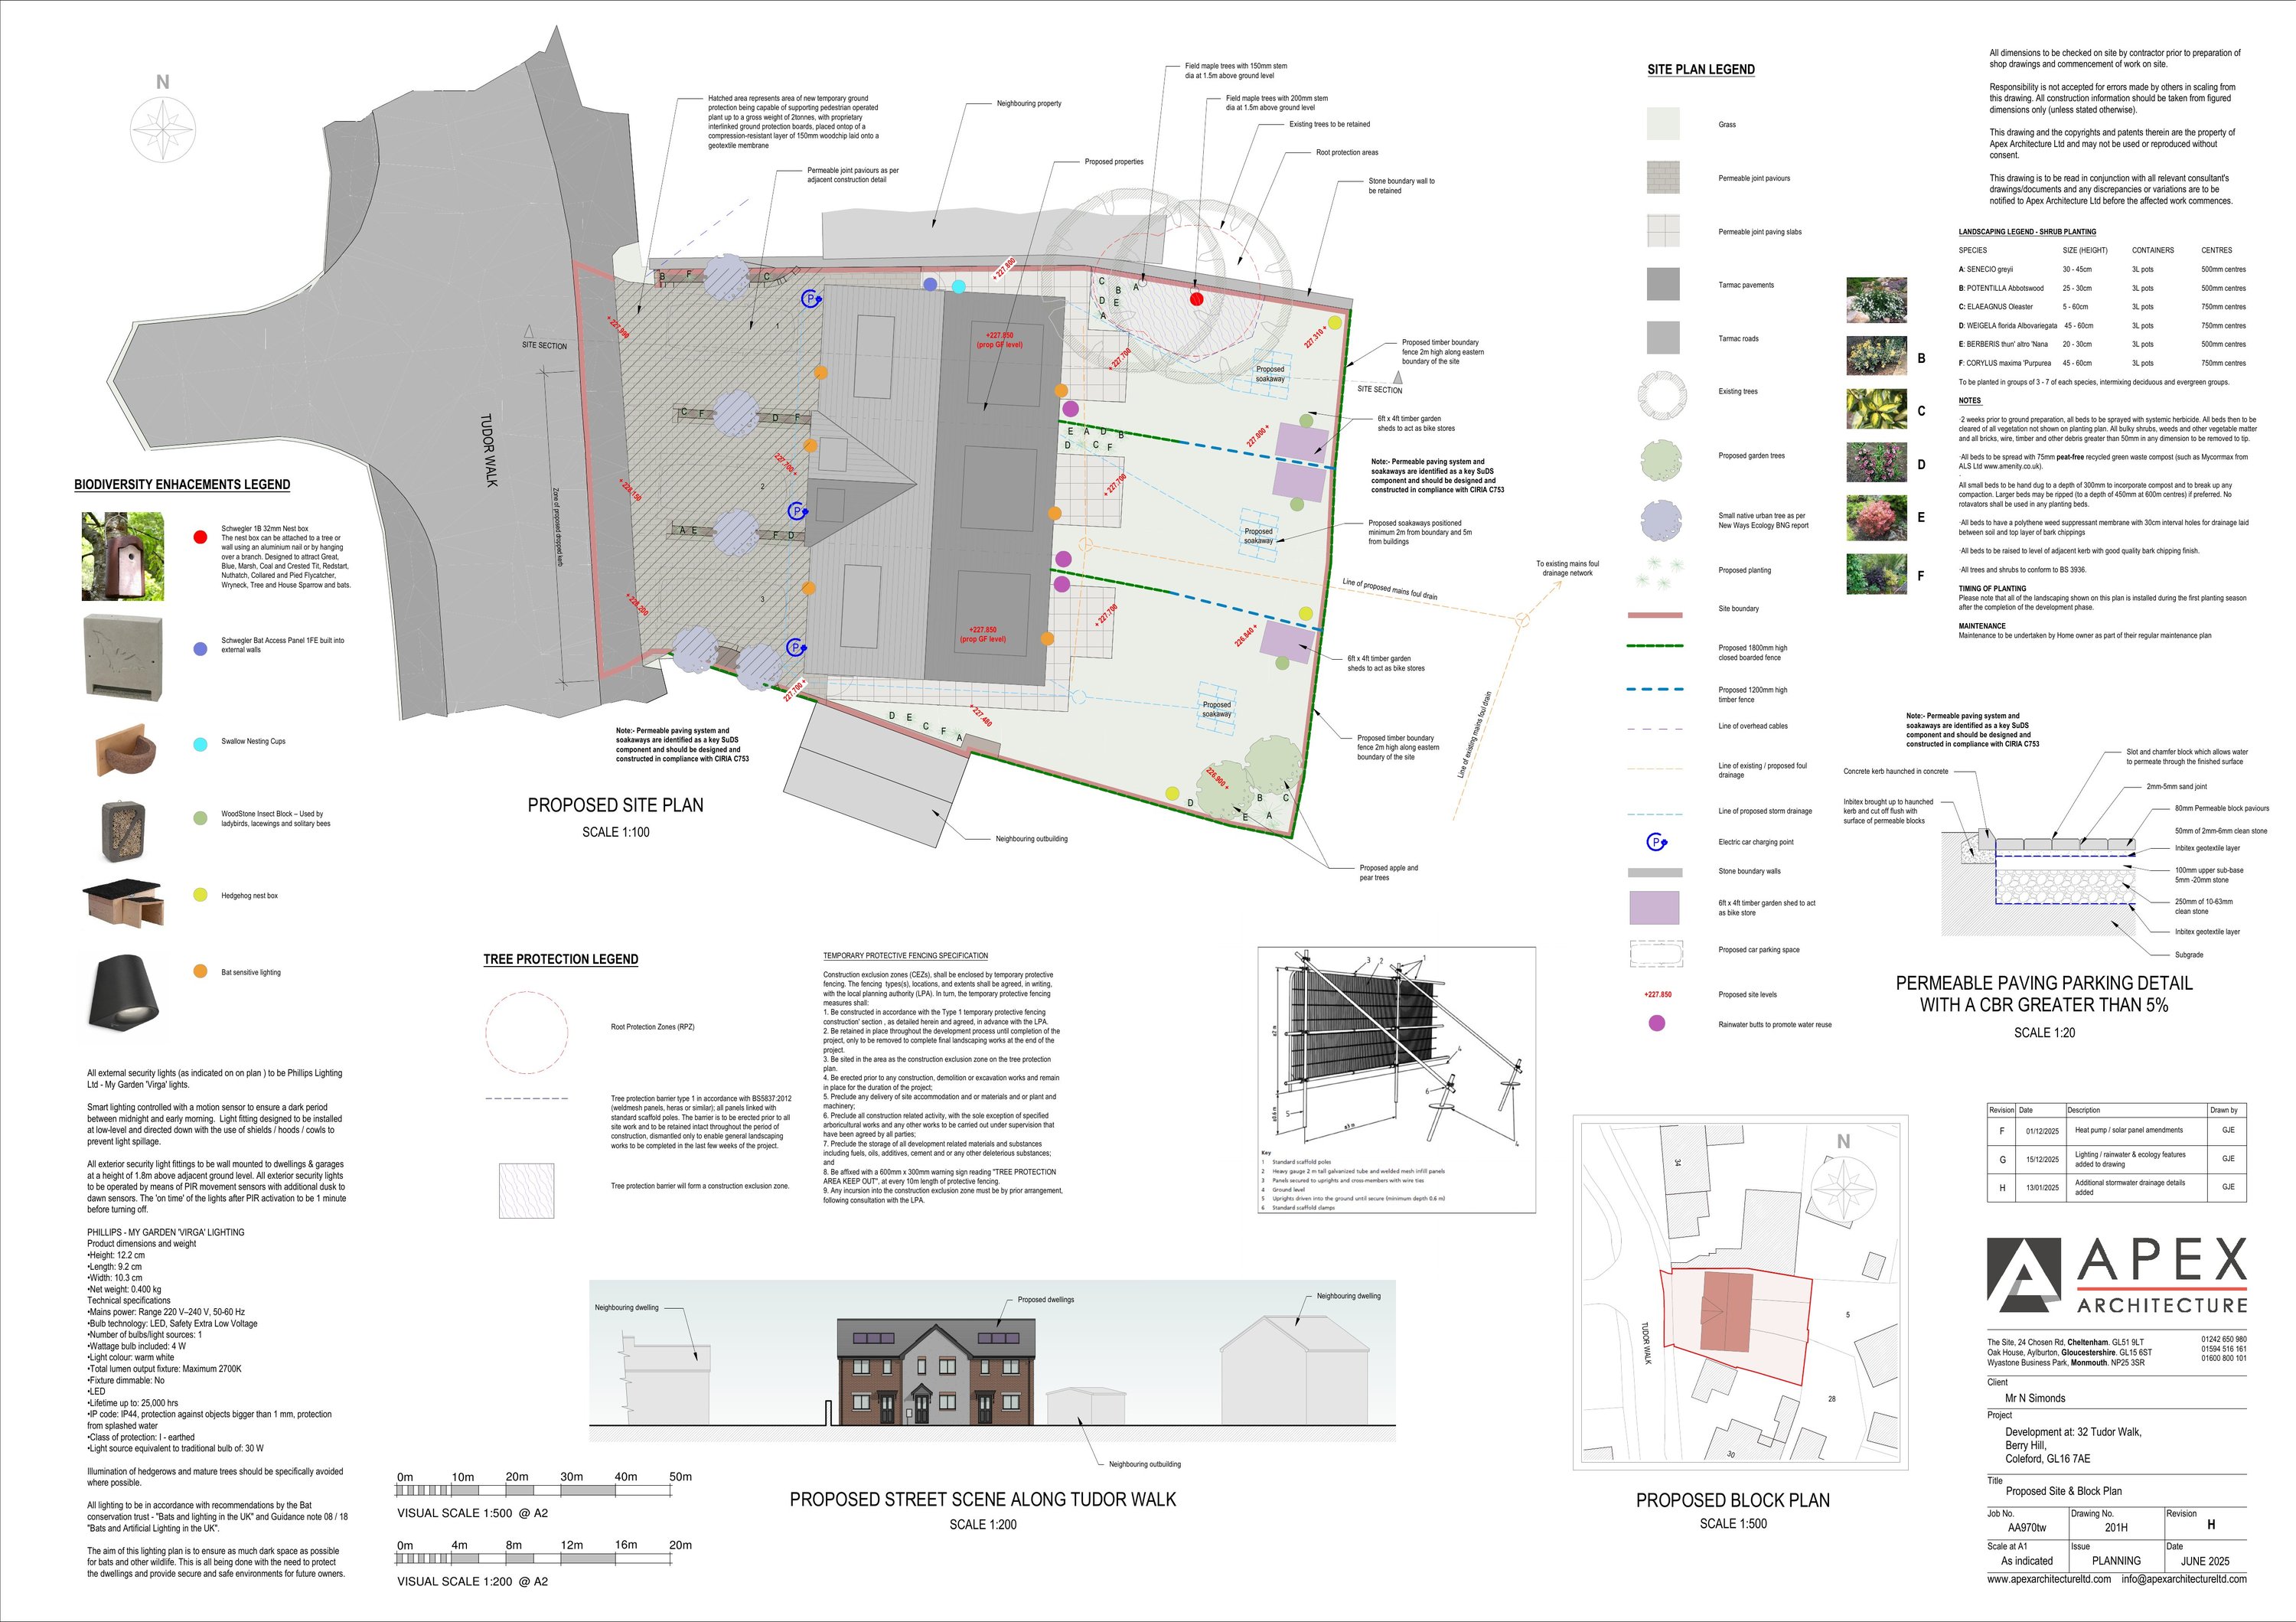2296x1622 pixels.
Task: Click the purple timber garden shed swatch
Action: (1654, 908)
